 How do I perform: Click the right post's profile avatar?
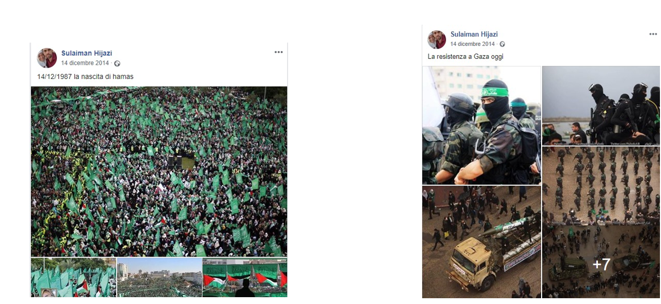[436, 39]
